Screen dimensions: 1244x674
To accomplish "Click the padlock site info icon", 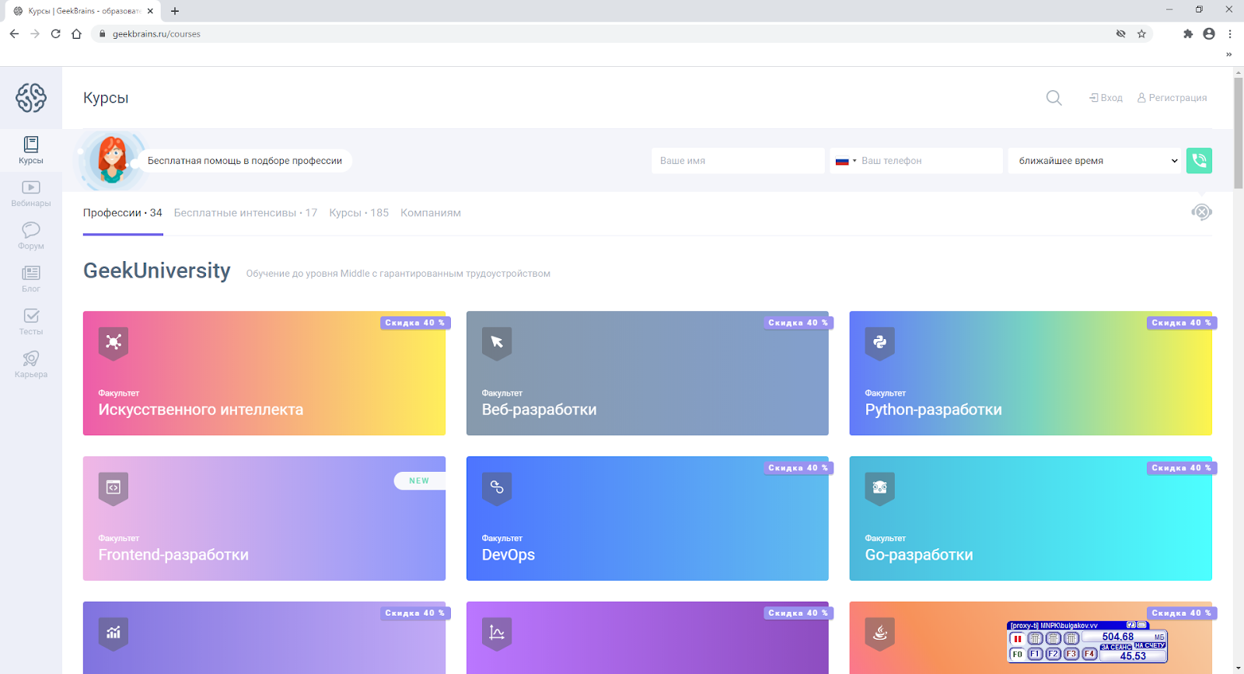I will click(x=102, y=33).
